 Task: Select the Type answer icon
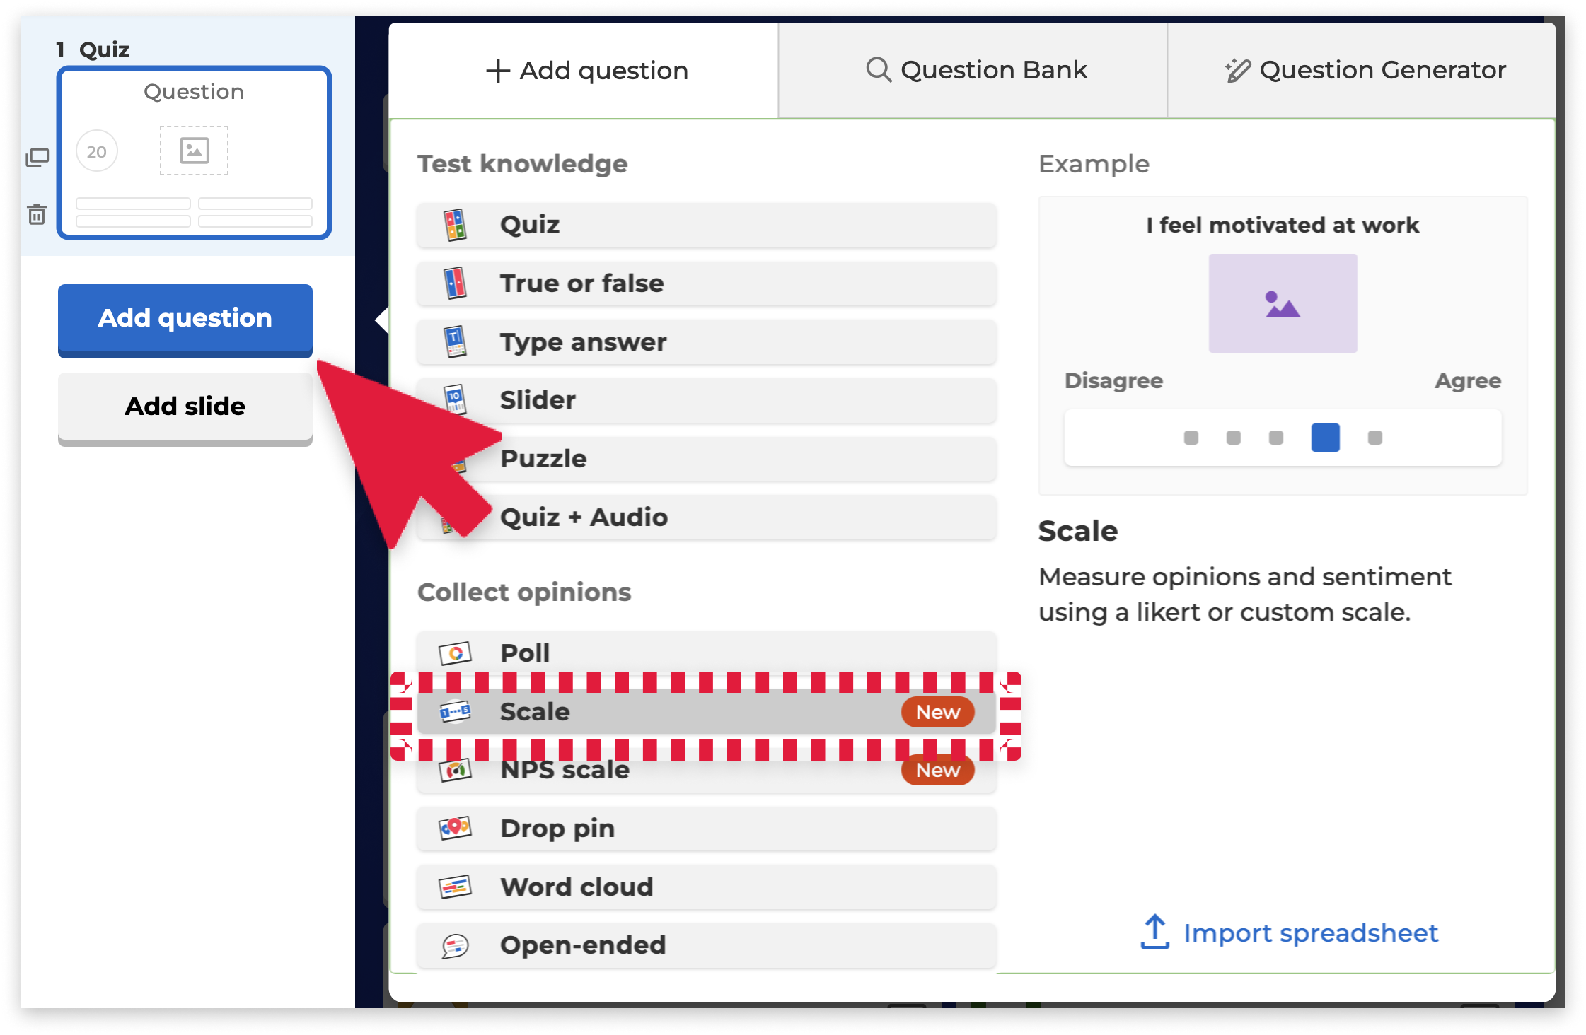[455, 342]
